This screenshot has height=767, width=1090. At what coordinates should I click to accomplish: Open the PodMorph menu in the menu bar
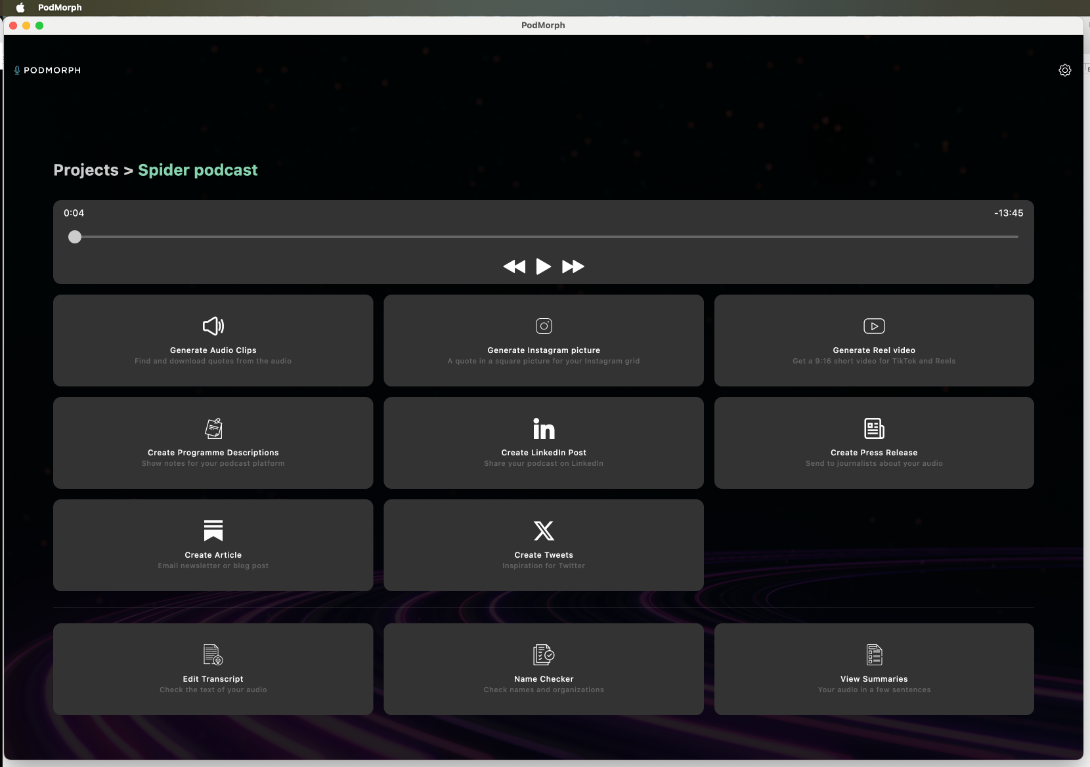59,7
